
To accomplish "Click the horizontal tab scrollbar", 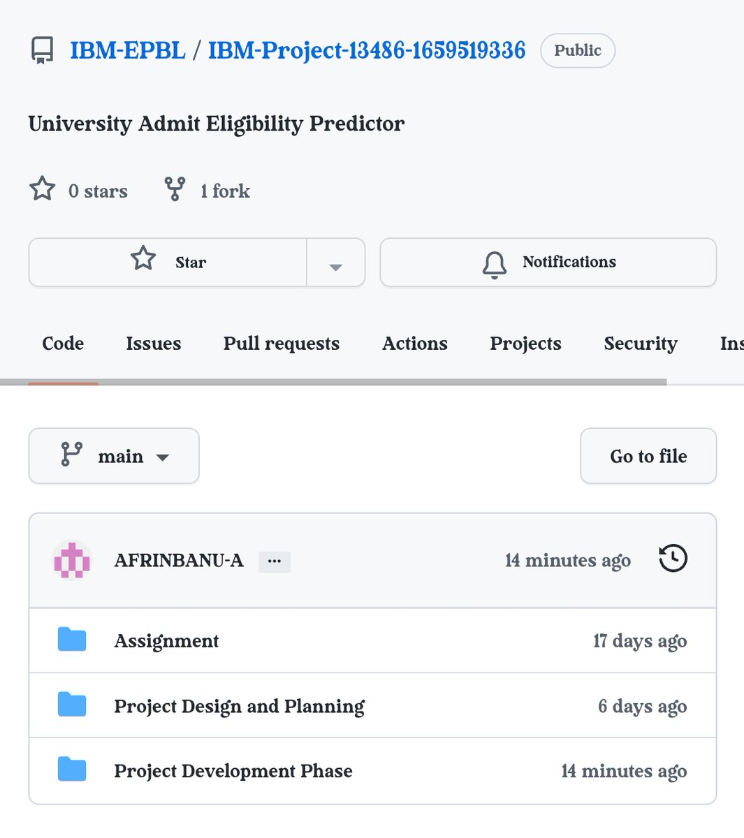I will tap(333, 382).
